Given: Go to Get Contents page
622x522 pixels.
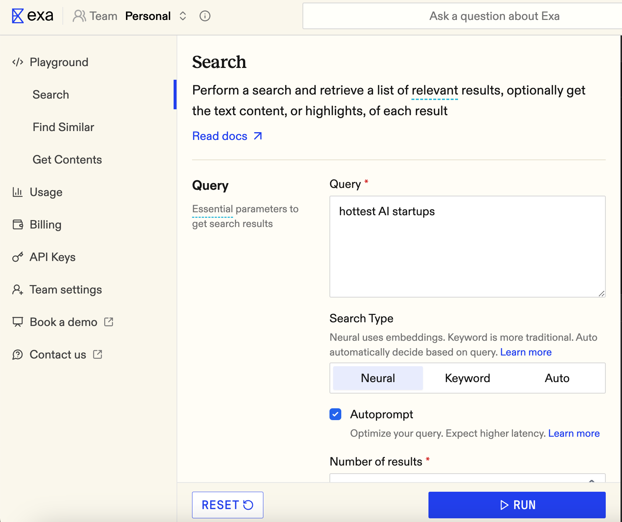Looking at the screenshot, I should (x=67, y=159).
